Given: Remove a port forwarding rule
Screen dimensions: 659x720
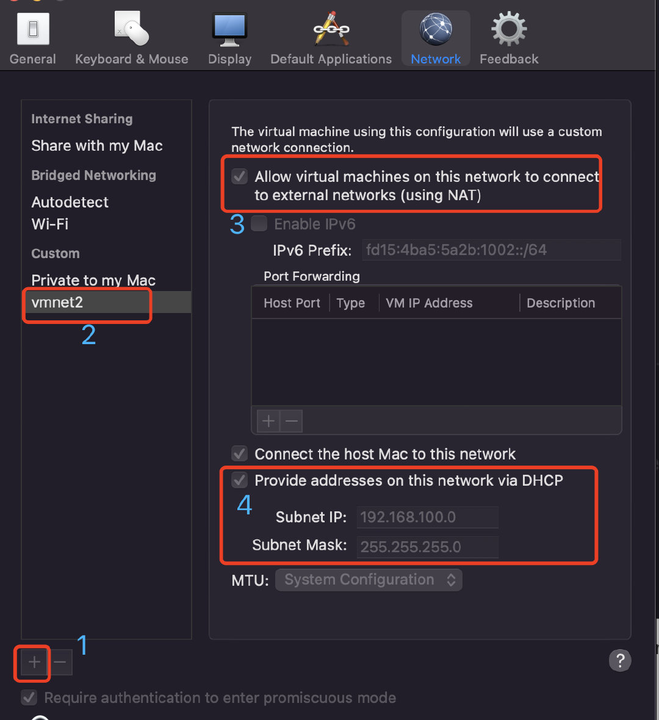Looking at the screenshot, I should click(x=291, y=420).
